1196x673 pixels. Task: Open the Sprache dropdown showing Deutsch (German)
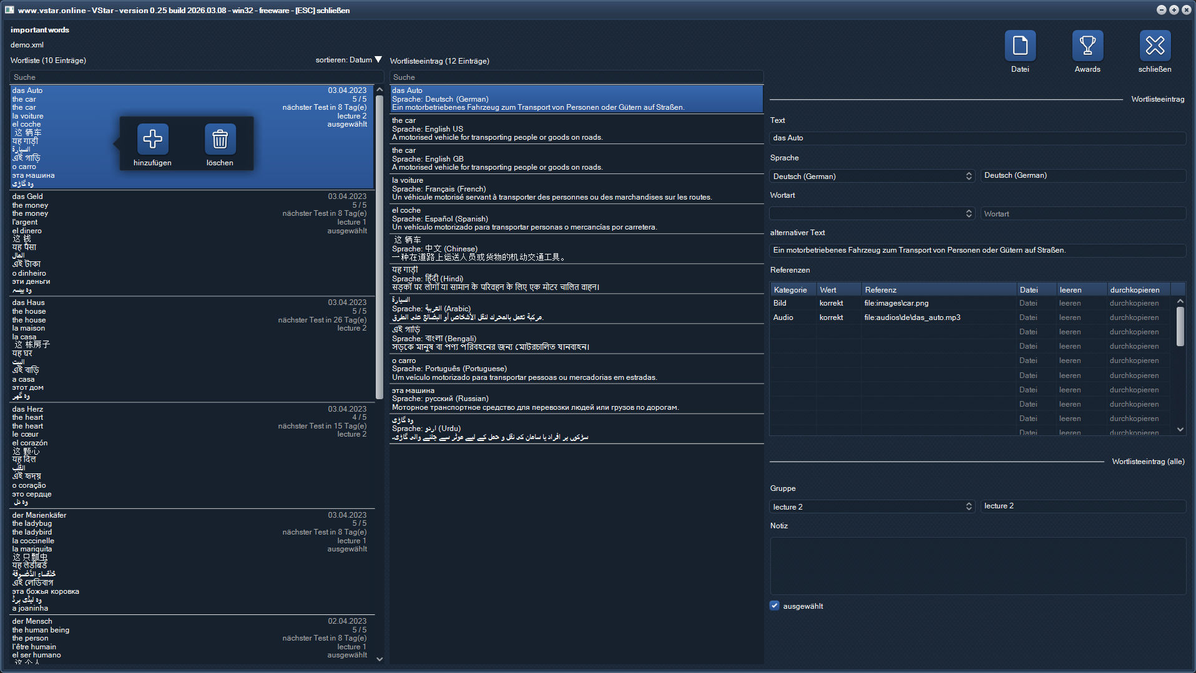871,176
